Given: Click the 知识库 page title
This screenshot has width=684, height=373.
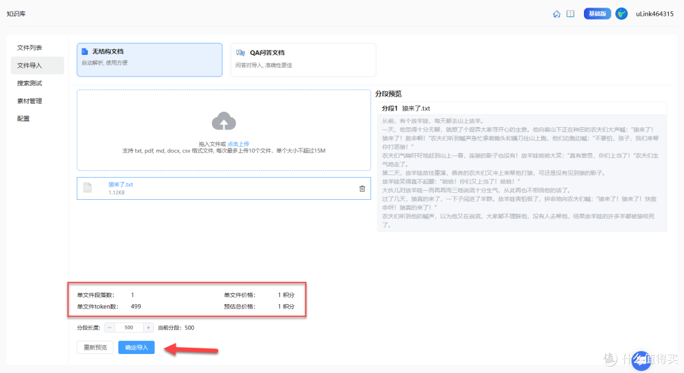Looking at the screenshot, I should (16, 14).
